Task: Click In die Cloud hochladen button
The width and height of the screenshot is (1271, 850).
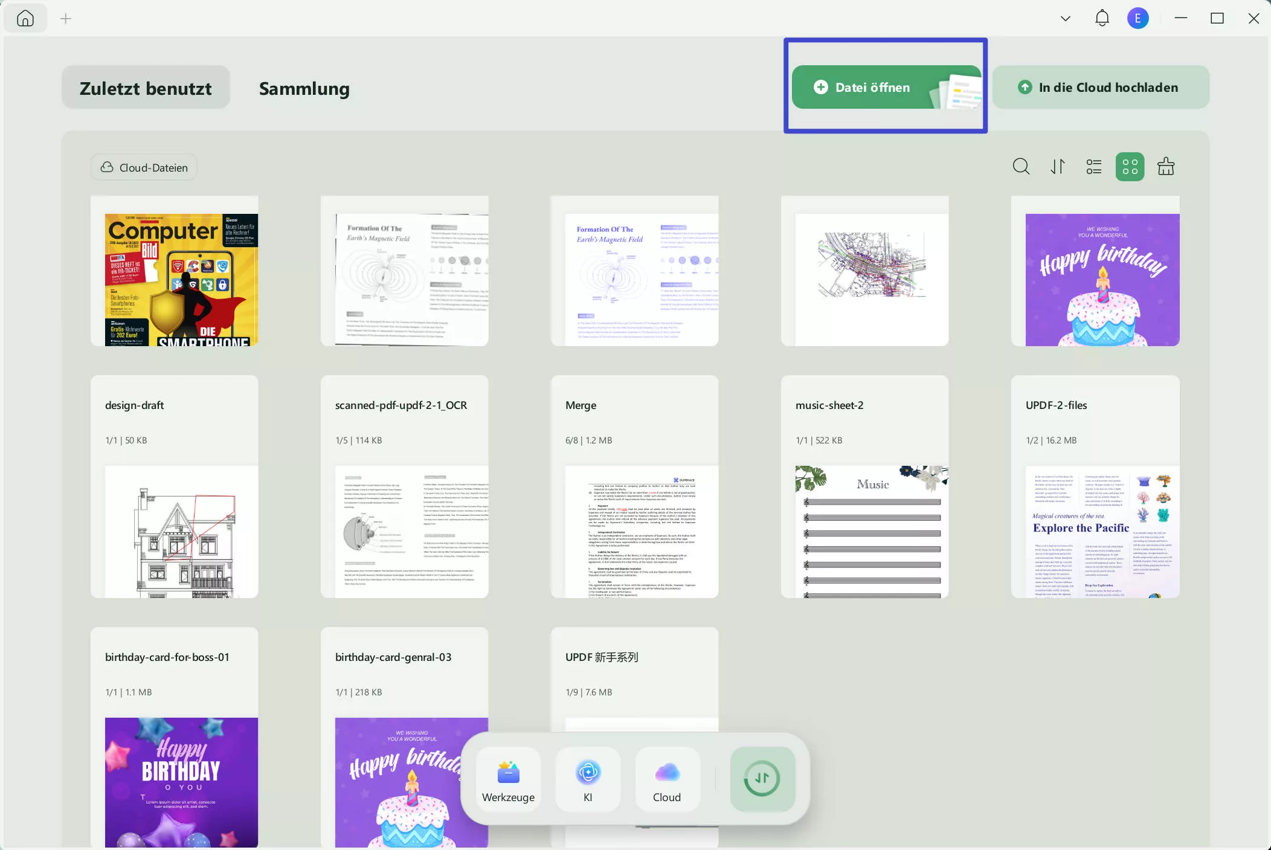Action: [1100, 87]
